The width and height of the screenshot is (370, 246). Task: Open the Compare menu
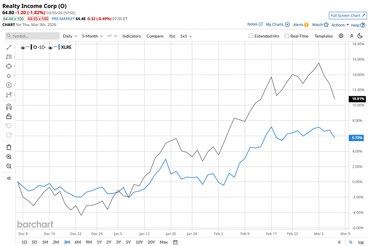coord(155,36)
